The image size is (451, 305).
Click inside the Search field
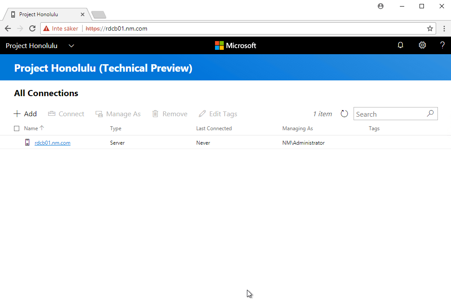pos(389,114)
